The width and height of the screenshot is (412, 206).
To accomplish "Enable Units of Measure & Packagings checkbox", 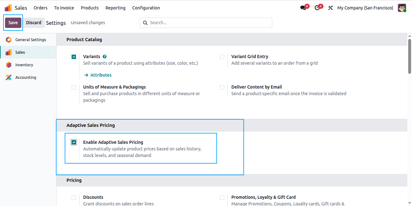I will [74, 87].
